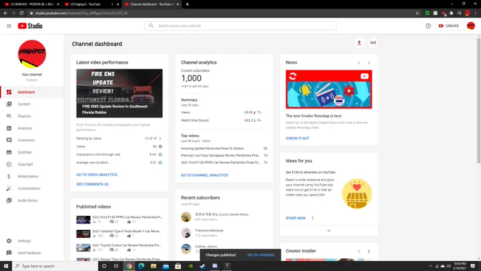Go to next News card
Image resolution: width=481 pixels, height=271 pixels.
pos(369,63)
